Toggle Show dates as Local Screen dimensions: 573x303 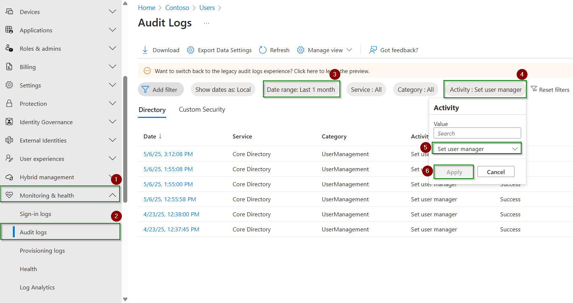click(223, 89)
